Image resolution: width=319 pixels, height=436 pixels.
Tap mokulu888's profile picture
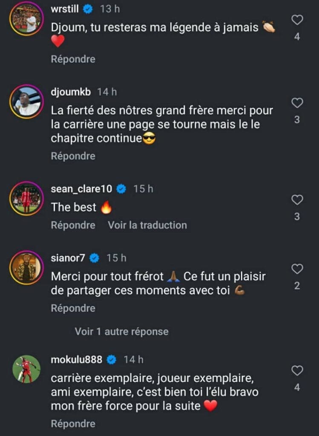click(26, 369)
